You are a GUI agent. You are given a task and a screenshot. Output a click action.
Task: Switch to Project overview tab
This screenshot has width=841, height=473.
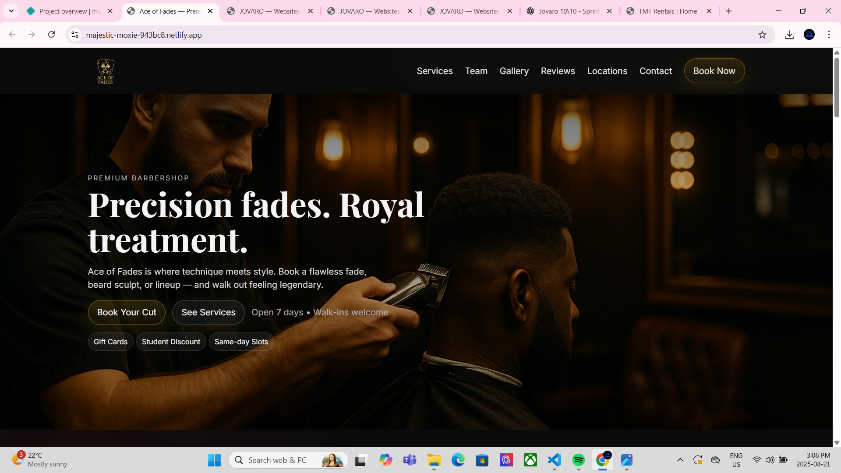pos(69,11)
